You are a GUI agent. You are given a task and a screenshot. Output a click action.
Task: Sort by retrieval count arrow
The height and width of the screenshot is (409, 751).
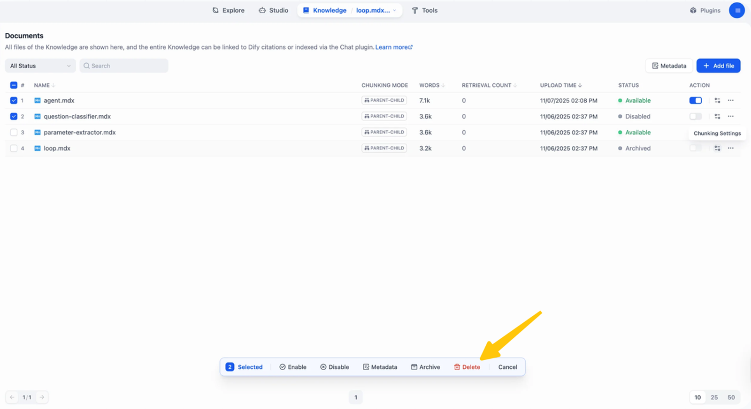coord(515,85)
